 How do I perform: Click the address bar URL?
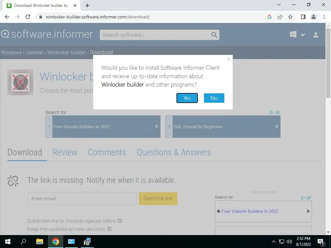tap(98, 17)
